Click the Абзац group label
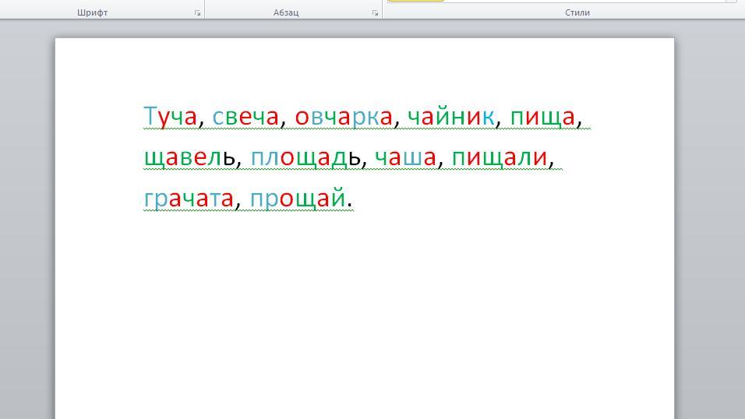 tap(286, 12)
